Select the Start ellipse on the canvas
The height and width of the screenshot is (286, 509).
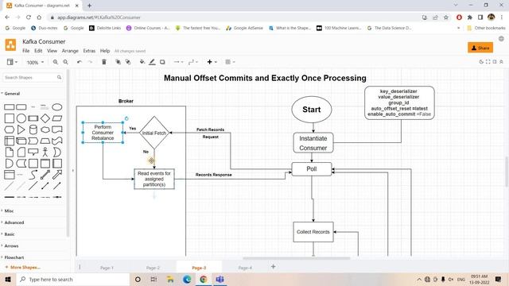coord(312,110)
